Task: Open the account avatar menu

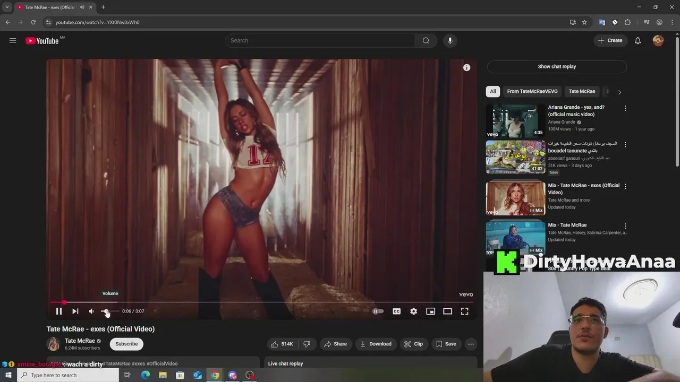Action: pos(658,40)
